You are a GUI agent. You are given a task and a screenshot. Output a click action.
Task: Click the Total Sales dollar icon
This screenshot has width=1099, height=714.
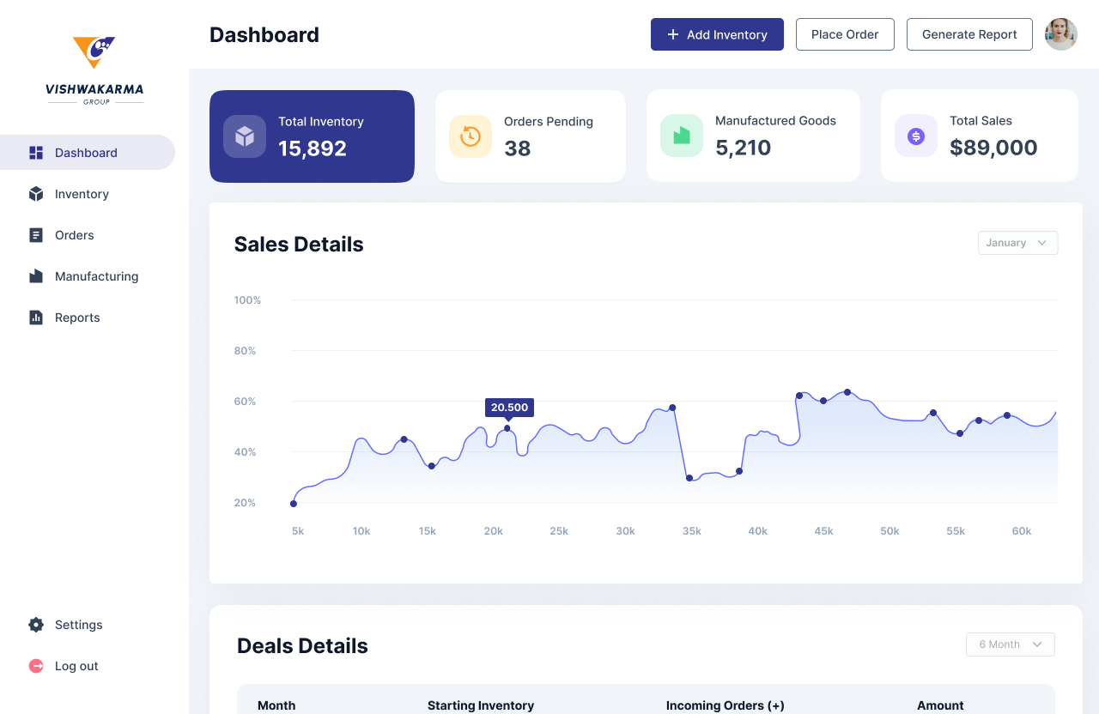pyautogui.click(x=916, y=136)
